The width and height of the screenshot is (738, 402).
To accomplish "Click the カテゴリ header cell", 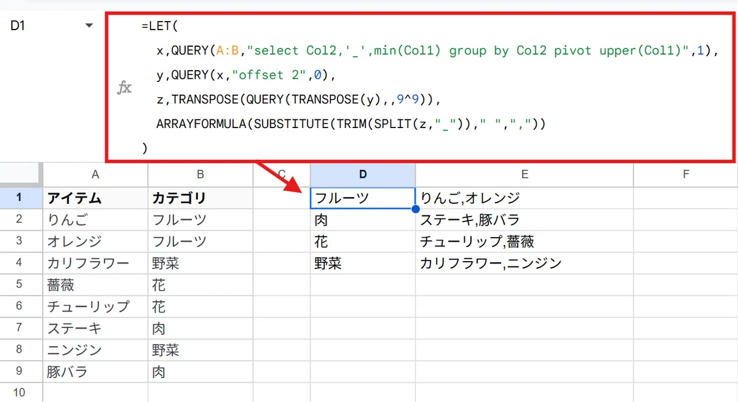I will (200, 198).
